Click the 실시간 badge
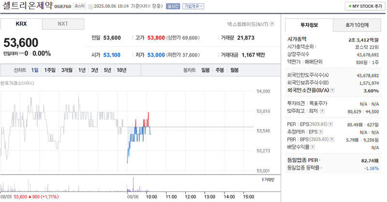Screen dimensions: 387x202 click(x=173, y=6)
